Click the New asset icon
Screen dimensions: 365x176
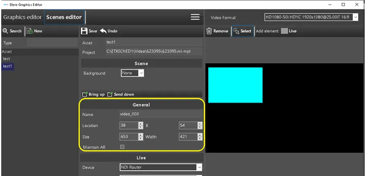pos(29,31)
